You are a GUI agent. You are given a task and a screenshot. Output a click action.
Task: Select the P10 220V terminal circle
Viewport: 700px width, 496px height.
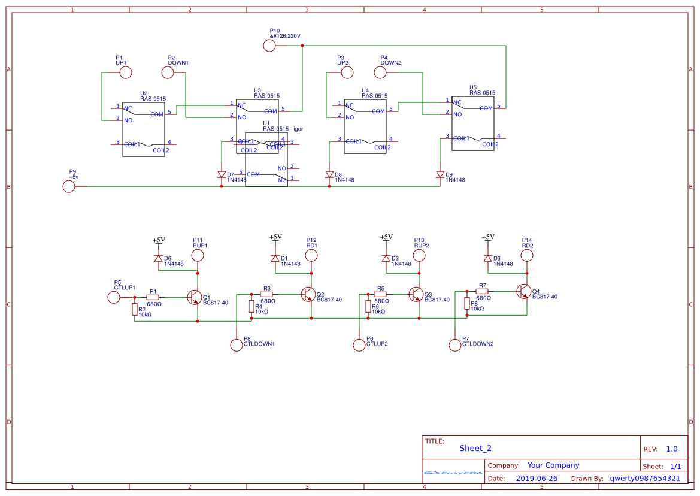pos(269,46)
